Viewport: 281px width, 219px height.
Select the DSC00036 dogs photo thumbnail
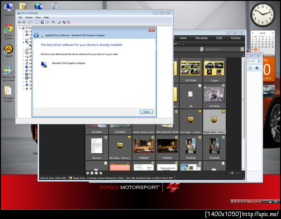[x=214, y=96]
